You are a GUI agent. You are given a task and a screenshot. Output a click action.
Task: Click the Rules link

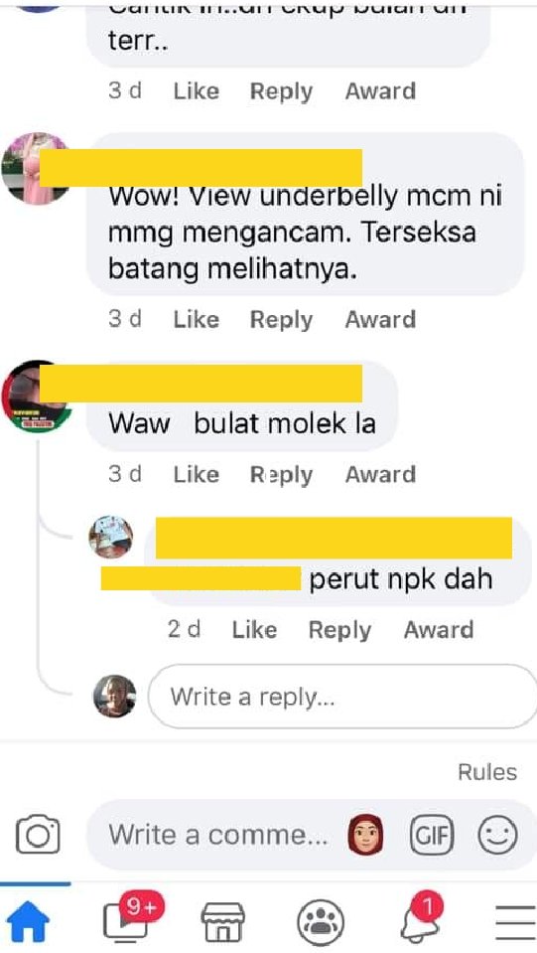tap(487, 772)
